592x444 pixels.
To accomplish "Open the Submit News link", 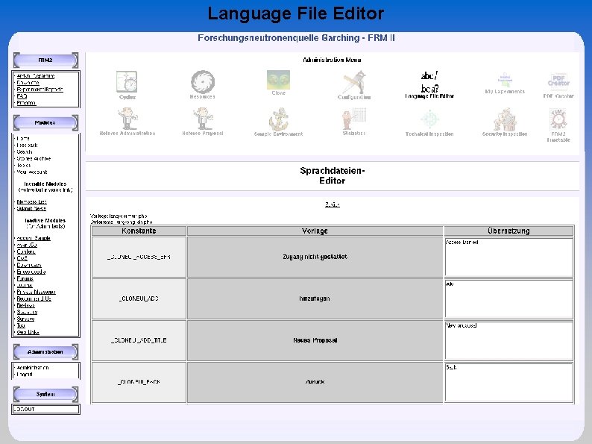I will pyautogui.click(x=31, y=209).
